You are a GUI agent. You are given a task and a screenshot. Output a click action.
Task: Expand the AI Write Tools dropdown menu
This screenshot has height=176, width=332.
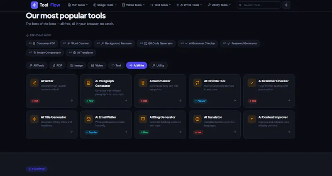point(189,5)
